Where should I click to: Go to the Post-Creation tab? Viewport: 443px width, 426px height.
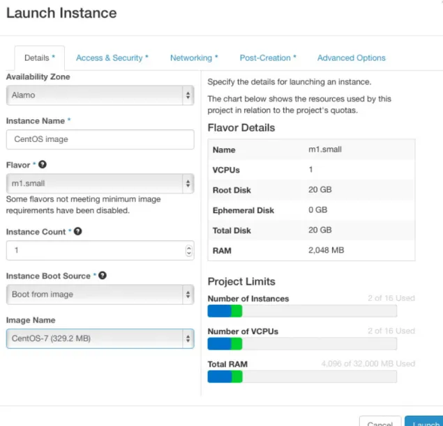[268, 58]
